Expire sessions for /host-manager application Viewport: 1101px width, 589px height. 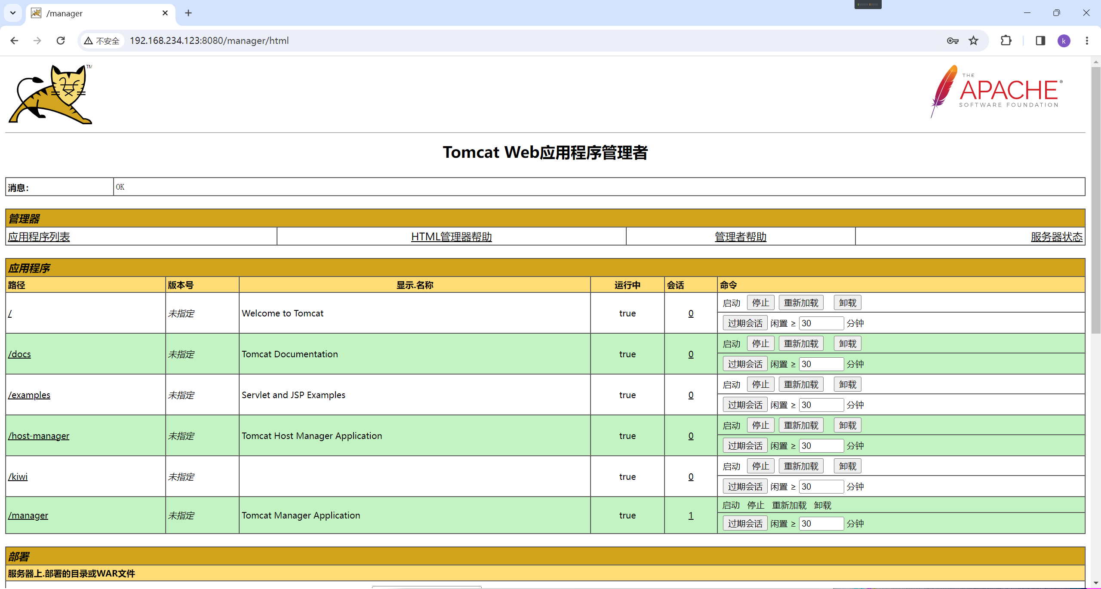tap(745, 446)
